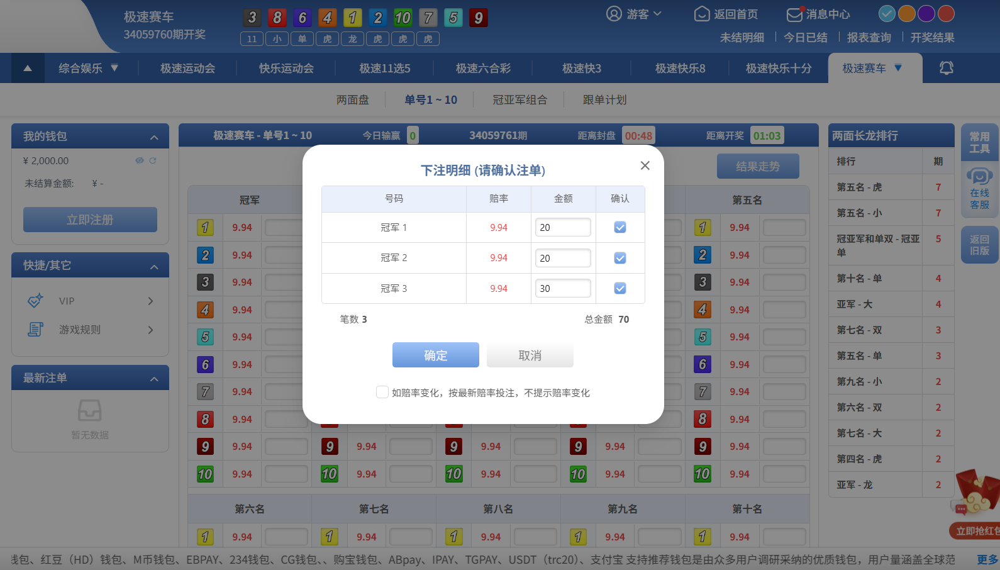Click 第五名 - 虎 ranking row
Viewport: 1000px width, 570px height.
(891, 187)
